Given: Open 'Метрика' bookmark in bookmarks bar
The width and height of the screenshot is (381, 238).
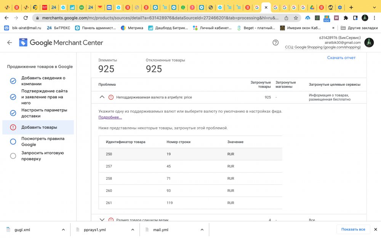Looking at the screenshot, I should click(132, 28).
